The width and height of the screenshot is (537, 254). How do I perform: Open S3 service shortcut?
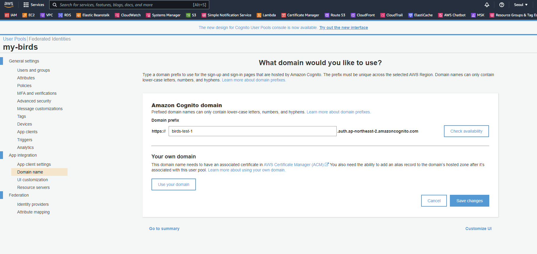pyautogui.click(x=191, y=15)
